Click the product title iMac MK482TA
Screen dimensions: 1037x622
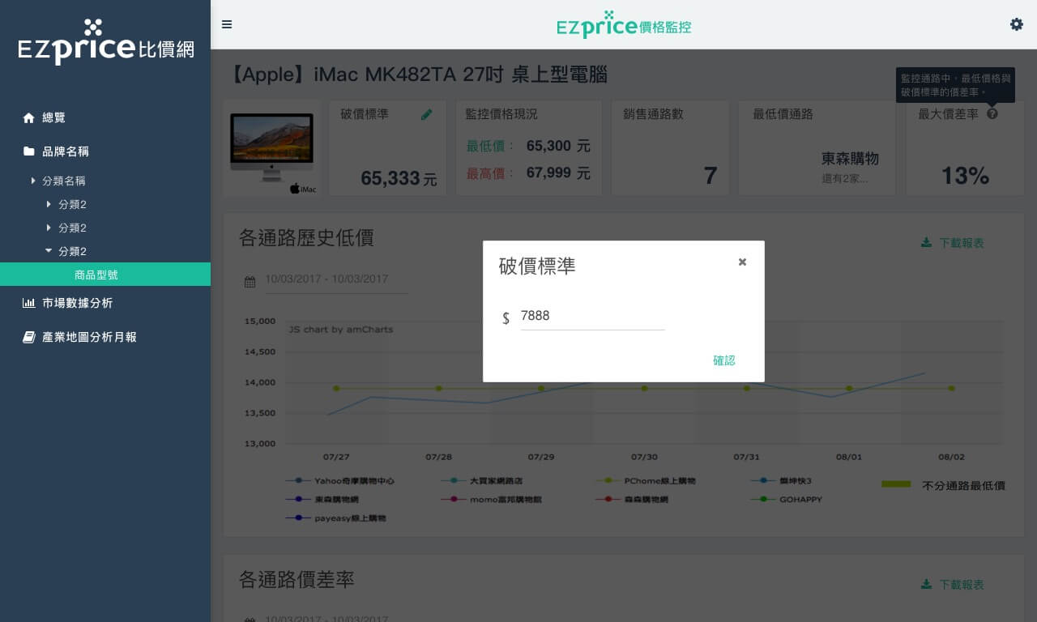419,75
